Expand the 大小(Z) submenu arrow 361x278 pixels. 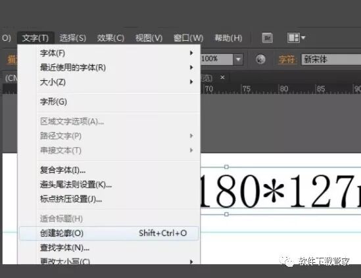(191, 81)
